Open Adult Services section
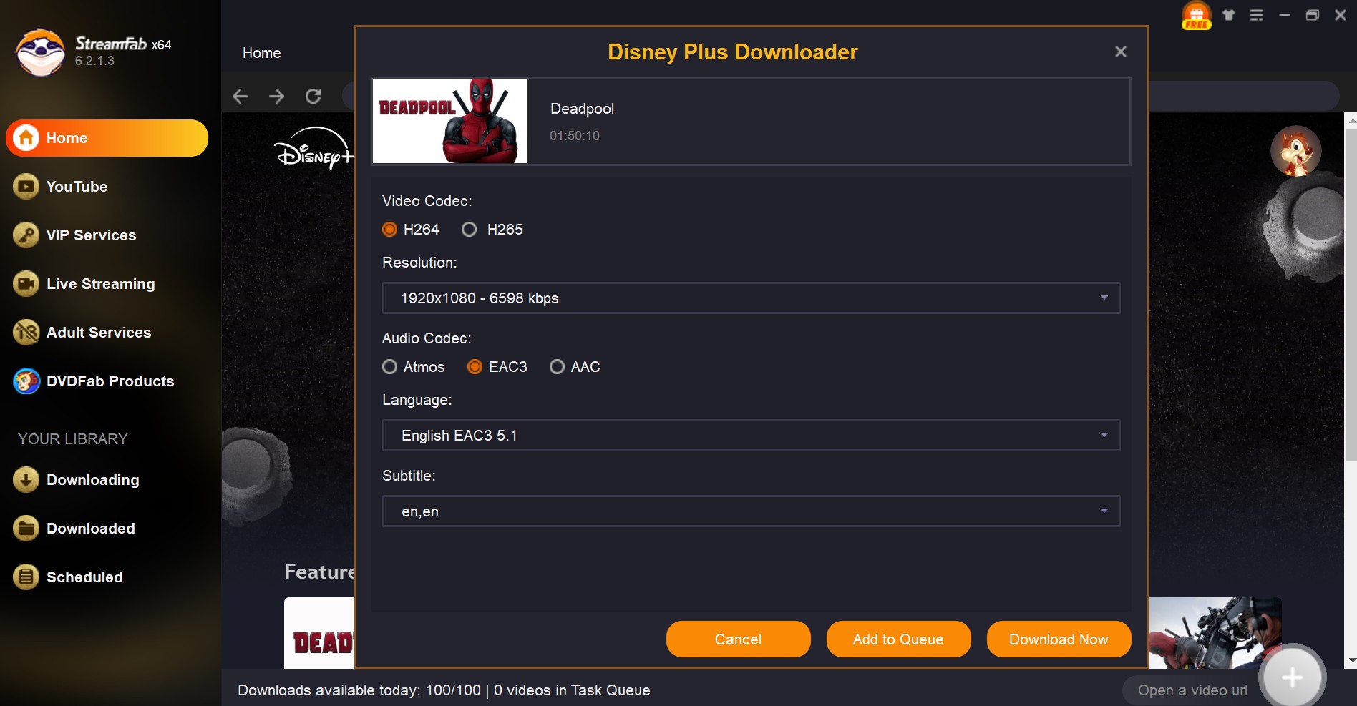1357x706 pixels. (99, 333)
